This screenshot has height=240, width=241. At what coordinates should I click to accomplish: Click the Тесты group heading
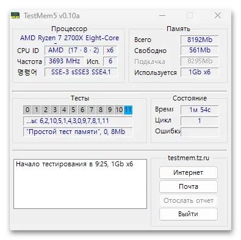tap(80, 98)
